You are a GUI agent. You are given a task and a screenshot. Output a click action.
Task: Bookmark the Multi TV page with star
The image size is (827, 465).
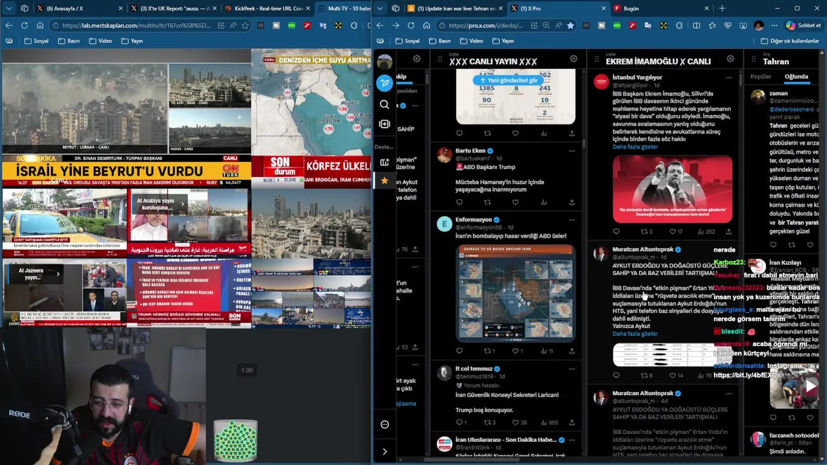(x=246, y=25)
